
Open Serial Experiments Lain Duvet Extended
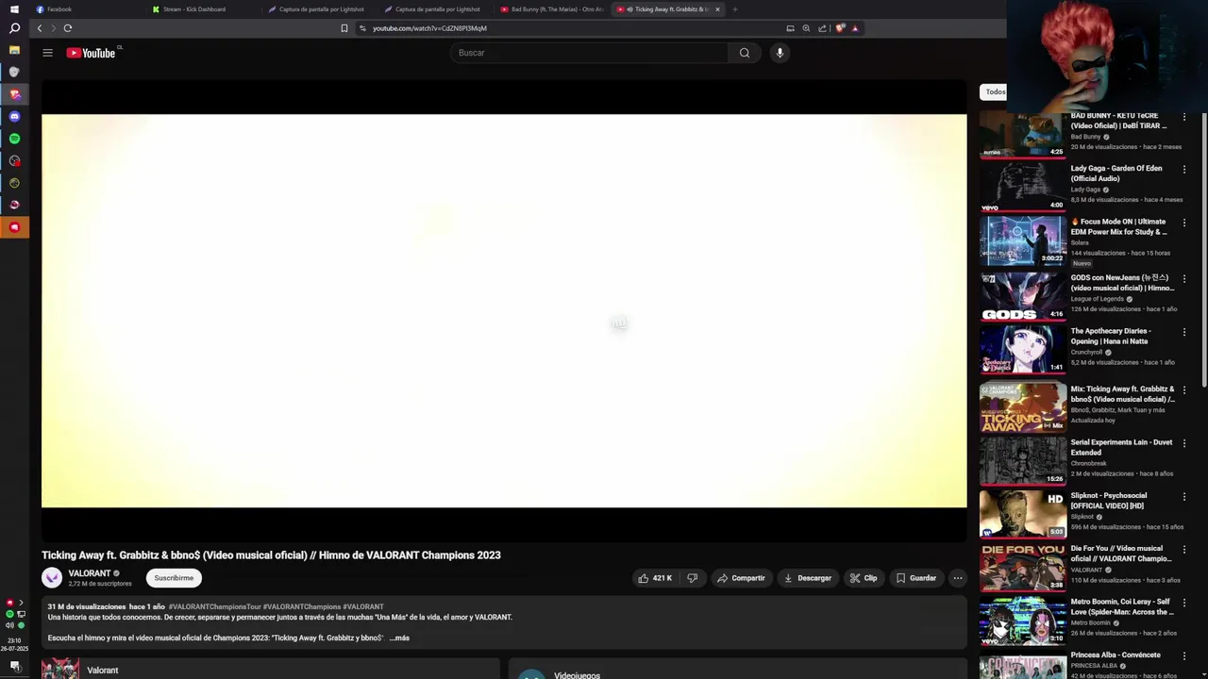(x=1022, y=461)
